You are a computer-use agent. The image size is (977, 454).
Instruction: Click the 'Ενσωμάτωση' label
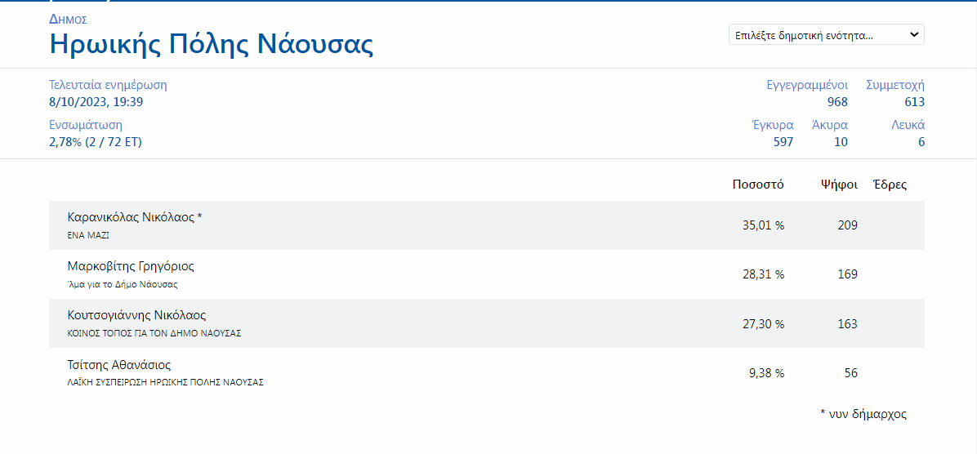[x=86, y=125]
